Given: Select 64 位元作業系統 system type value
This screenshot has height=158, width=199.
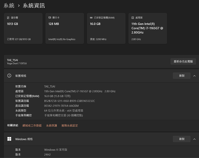Looking at the screenshot, I should (x=64, y=111).
